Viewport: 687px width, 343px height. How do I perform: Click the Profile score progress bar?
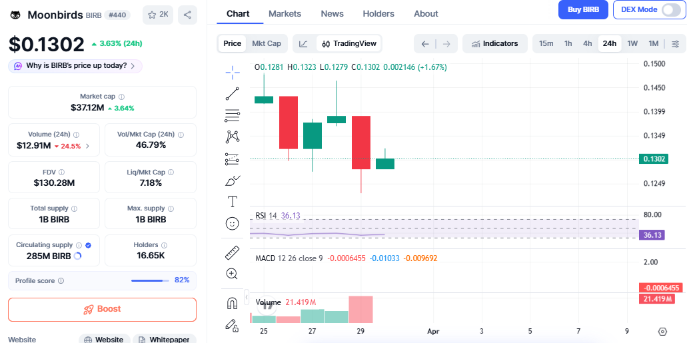(x=151, y=280)
